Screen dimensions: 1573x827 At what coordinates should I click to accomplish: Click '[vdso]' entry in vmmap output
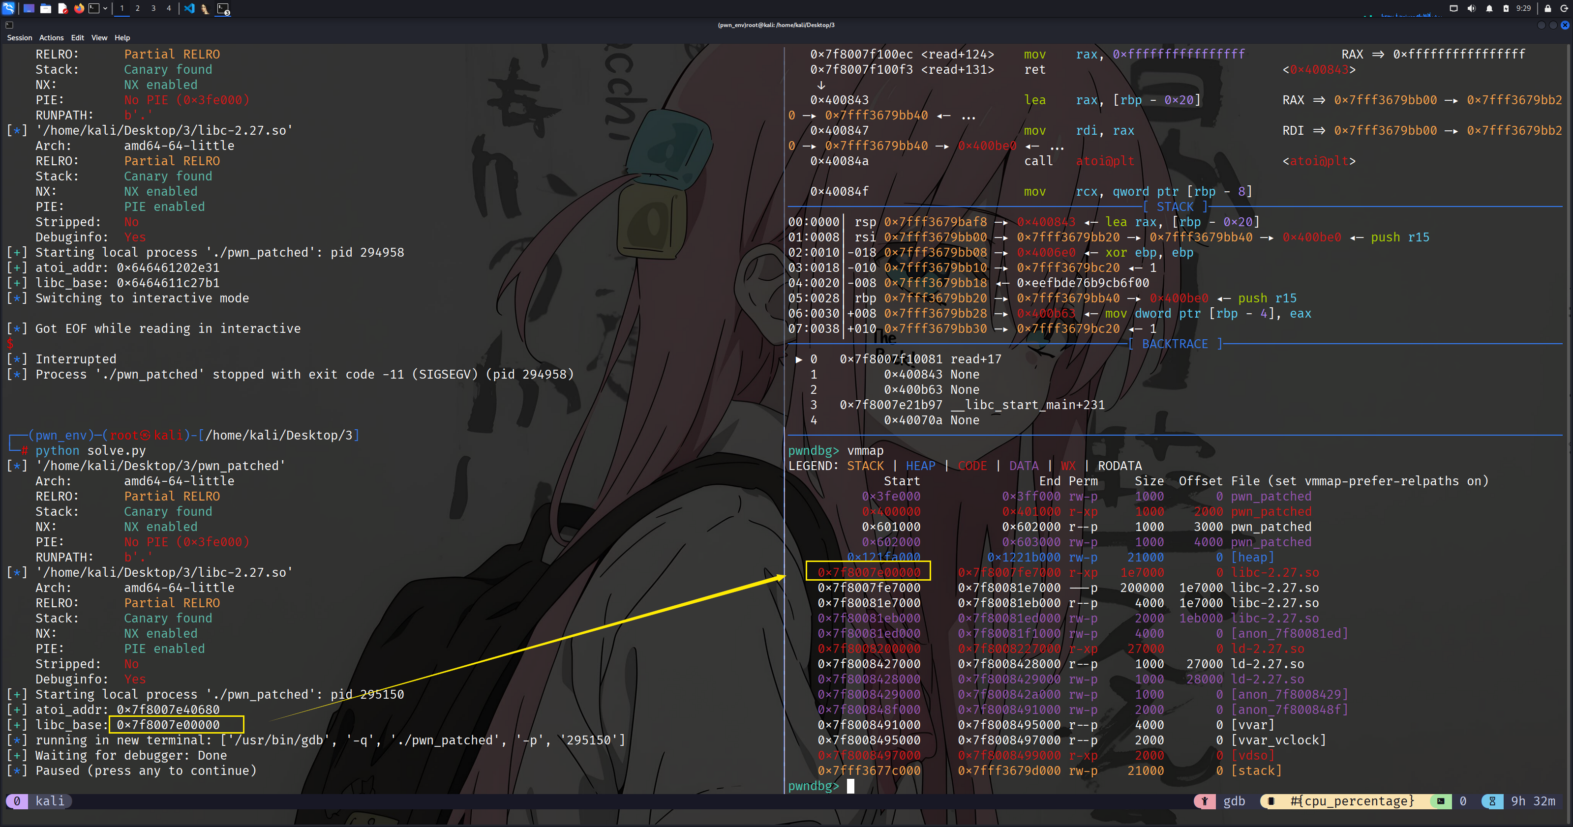pyautogui.click(x=1252, y=756)
